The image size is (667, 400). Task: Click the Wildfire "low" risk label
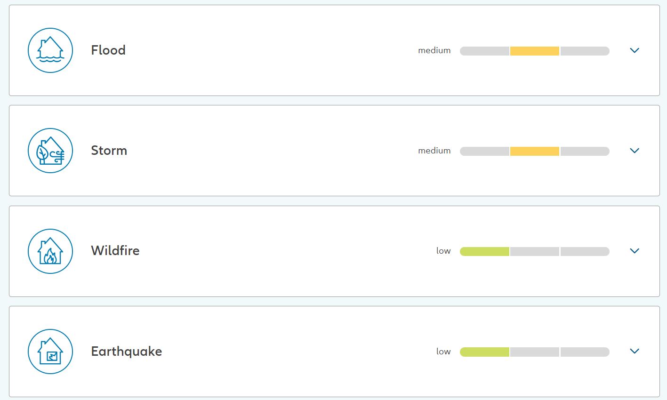[443, 251]
